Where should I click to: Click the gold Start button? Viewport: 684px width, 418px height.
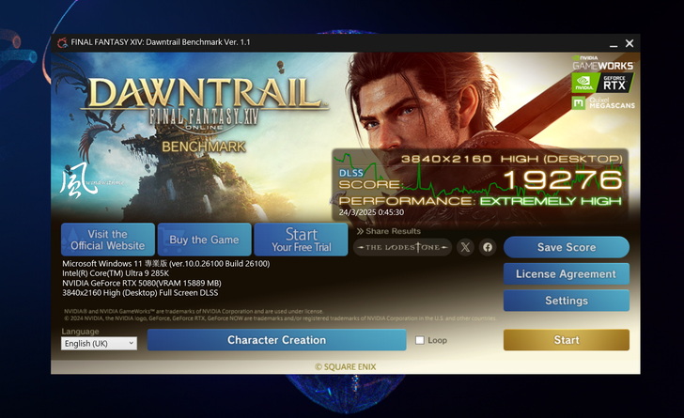[567, 340]
